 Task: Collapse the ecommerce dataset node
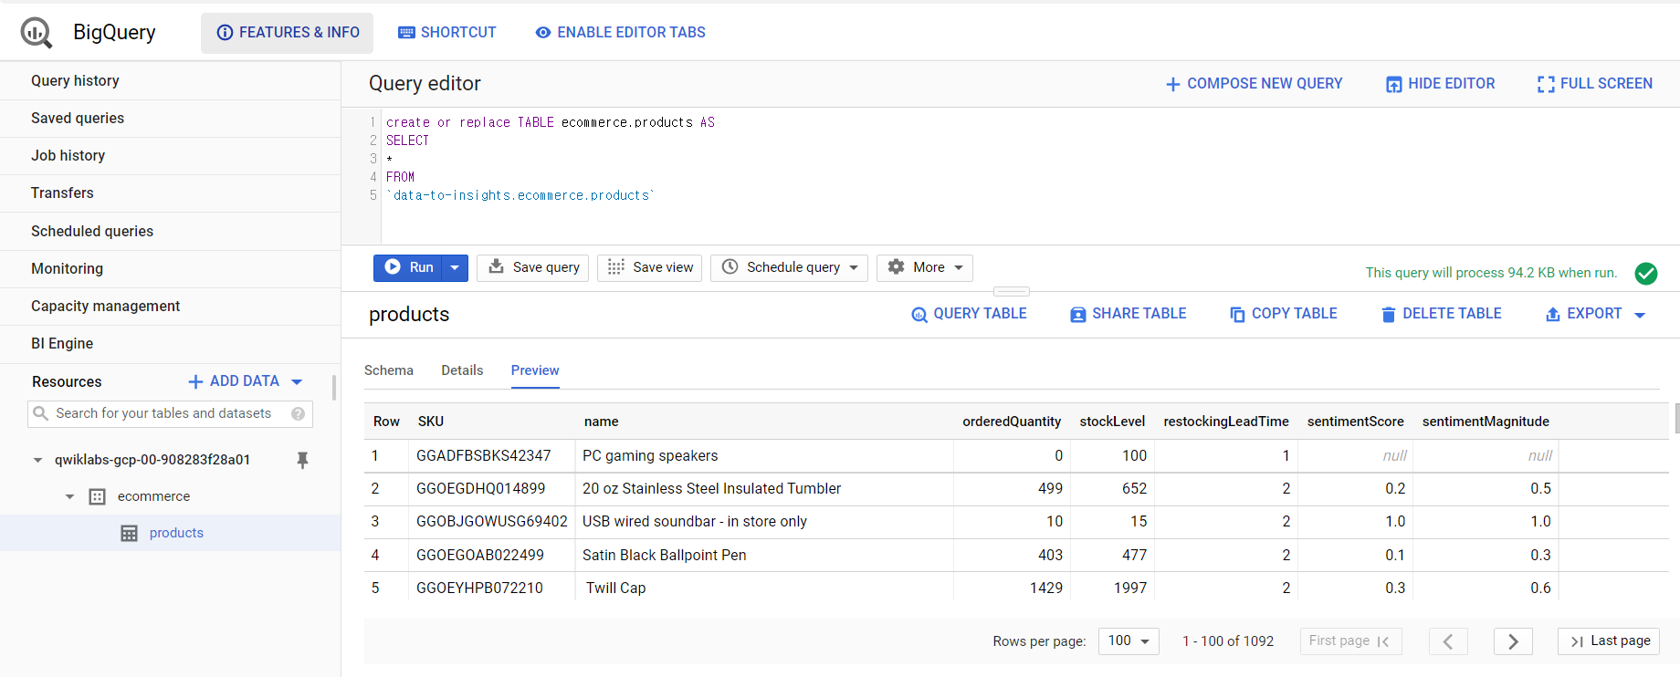click(x=70, y=496)
